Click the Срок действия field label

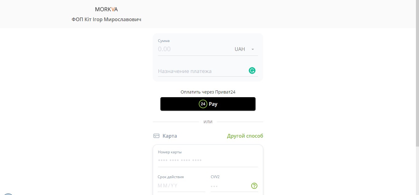171,177
